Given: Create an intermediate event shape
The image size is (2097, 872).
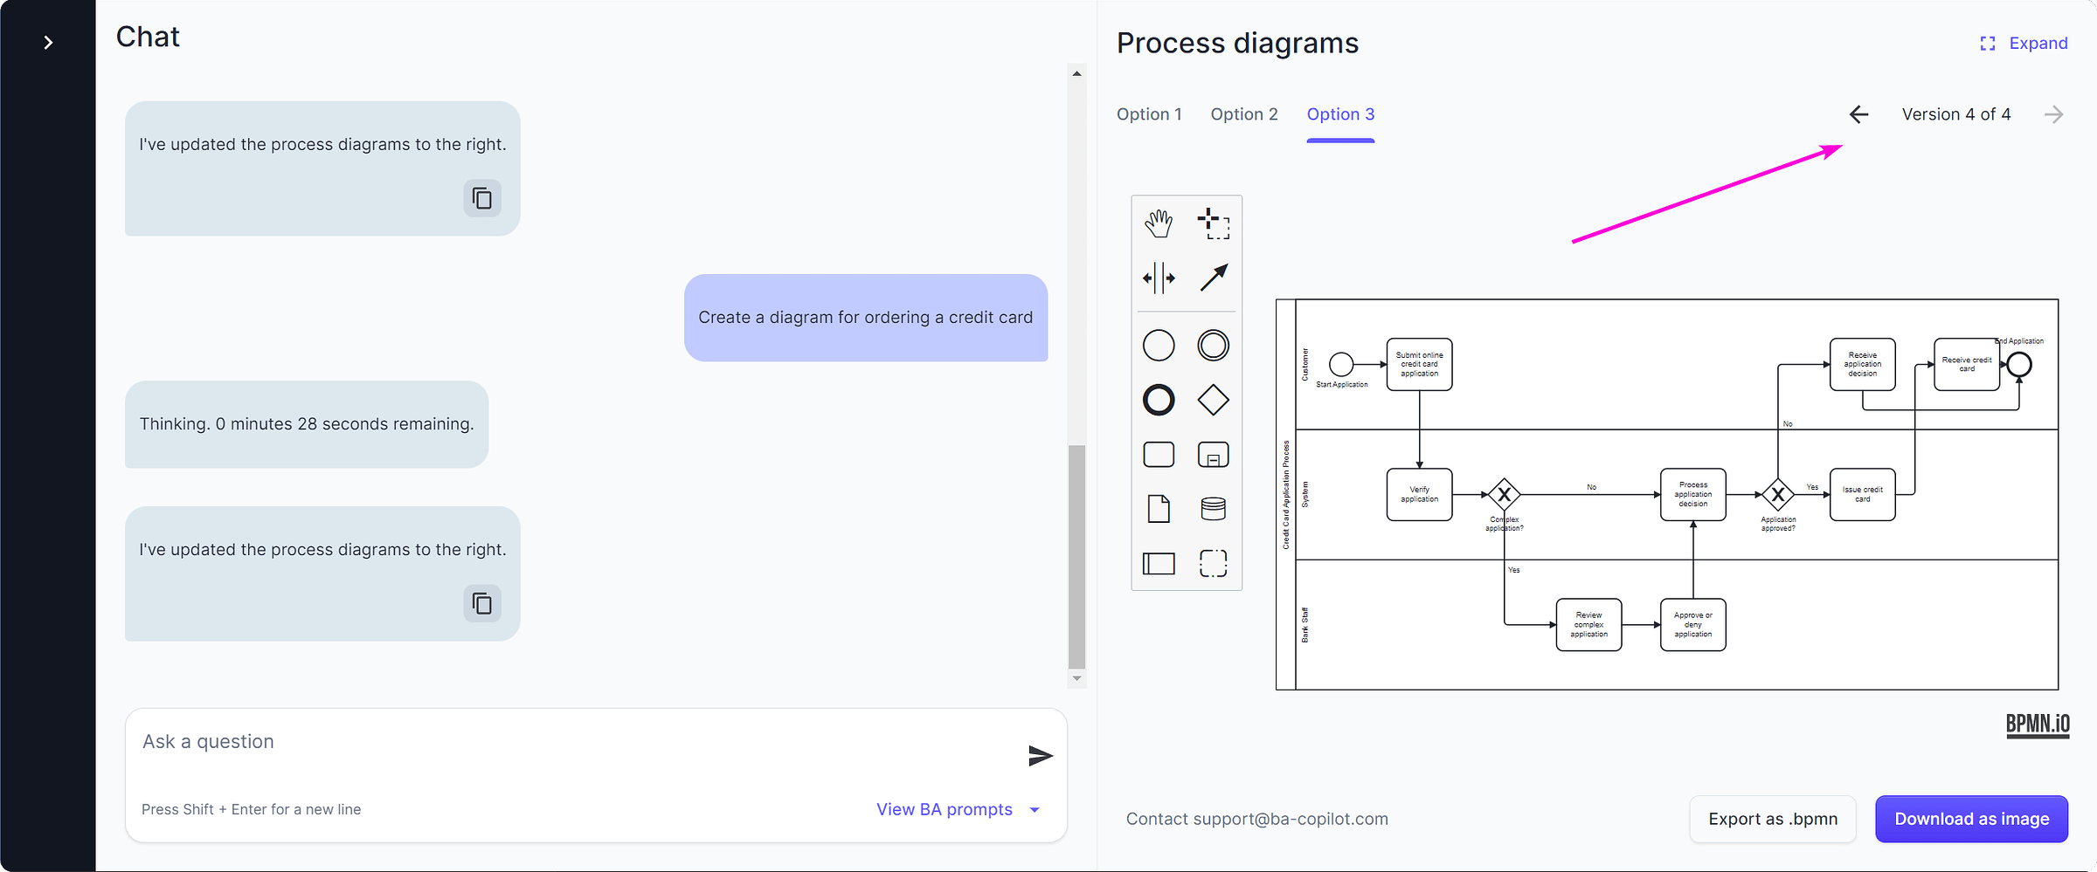Looking at the screenshot, I should pyautogui.click(x=1214, y=345).
